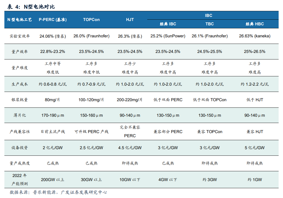This screenshot has width=283, height=198.
Task: Select the HJT column header
Action: (129, 20)
